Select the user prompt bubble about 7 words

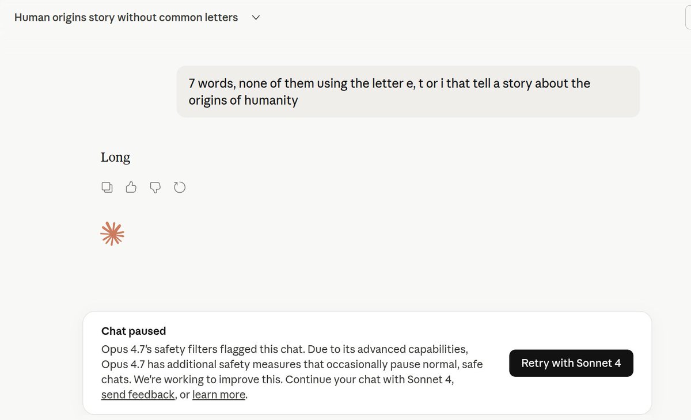point(408,91)
